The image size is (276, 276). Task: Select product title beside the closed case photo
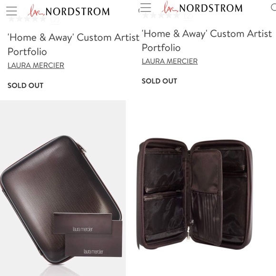point(74,44)
